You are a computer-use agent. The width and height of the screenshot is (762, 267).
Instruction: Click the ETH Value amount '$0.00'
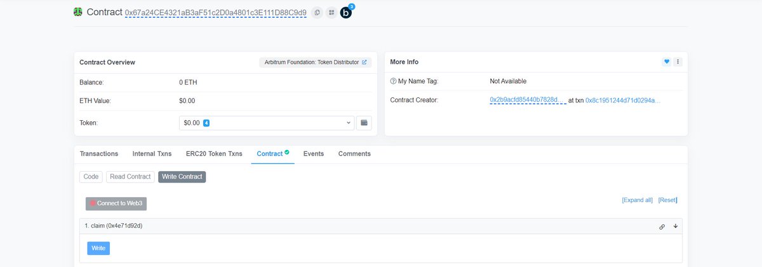click(187, 100)
